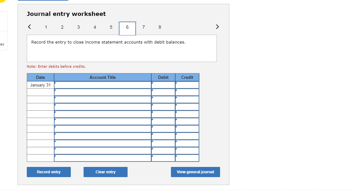Click the Debit column header
Viewport: 354px width, 193px height.
pyautogui.click(x=163, y=77)
